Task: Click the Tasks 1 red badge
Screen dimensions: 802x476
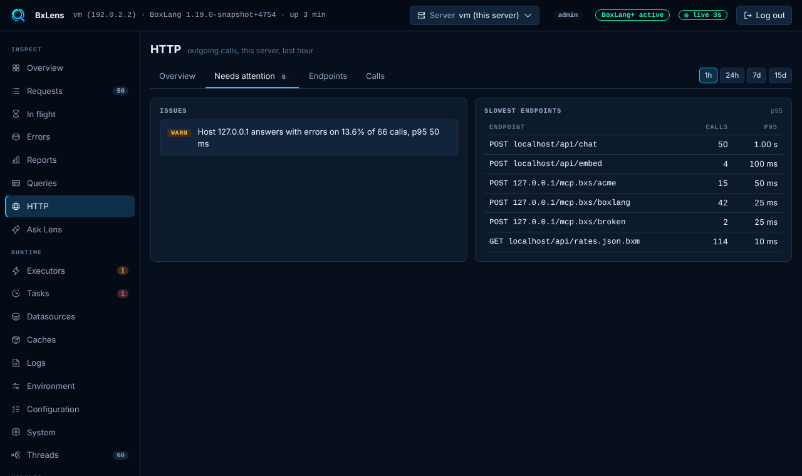Action: 123,293
